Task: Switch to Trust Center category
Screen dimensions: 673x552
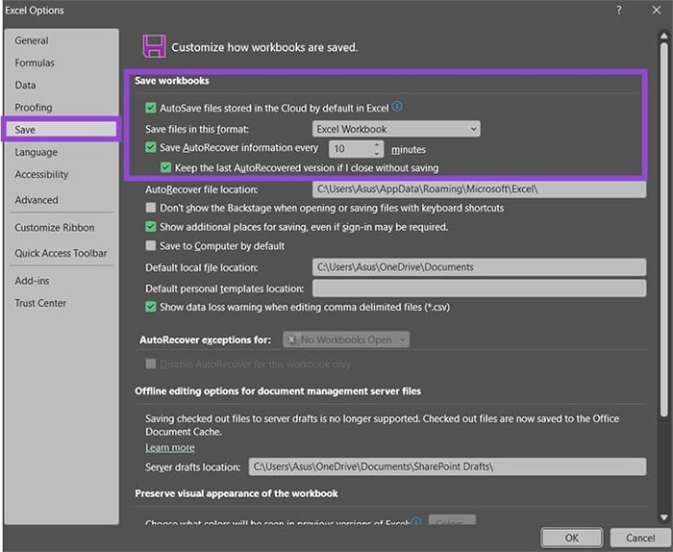Action: (x=40, y=303)
